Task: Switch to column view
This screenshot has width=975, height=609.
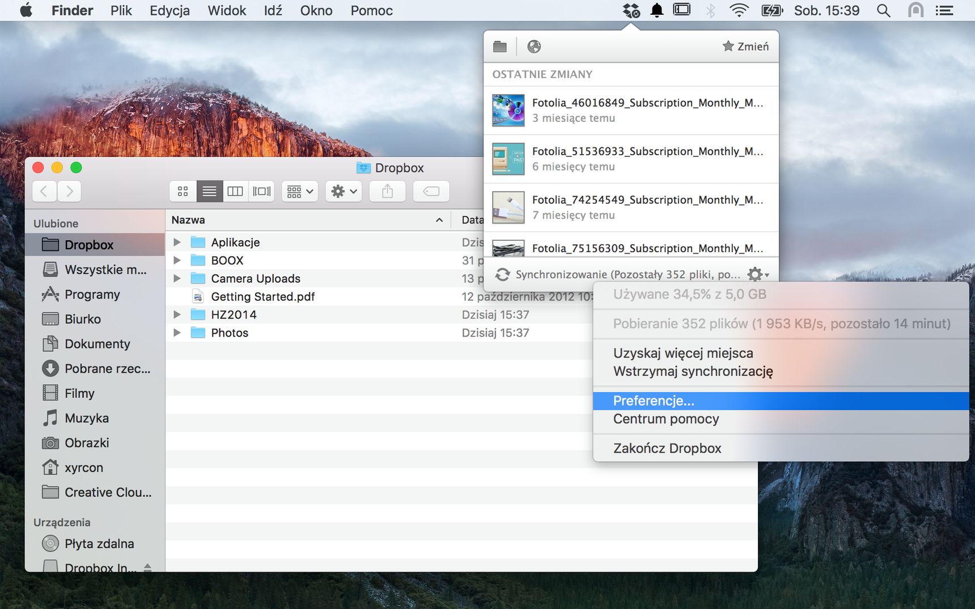Action: [235, 191]
